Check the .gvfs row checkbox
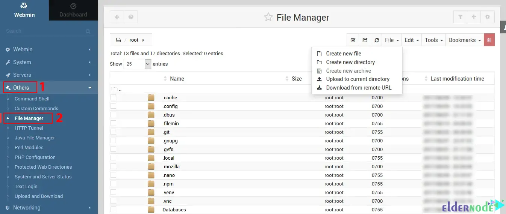Screen dimensions: 506x214 (x=113, y=149)
